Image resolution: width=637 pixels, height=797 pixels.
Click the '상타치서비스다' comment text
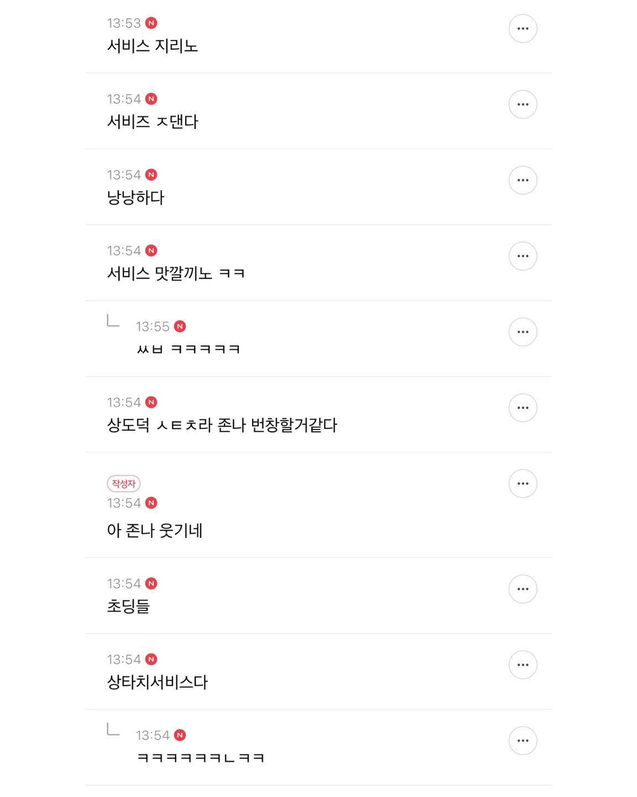click(x=157, y=682)
